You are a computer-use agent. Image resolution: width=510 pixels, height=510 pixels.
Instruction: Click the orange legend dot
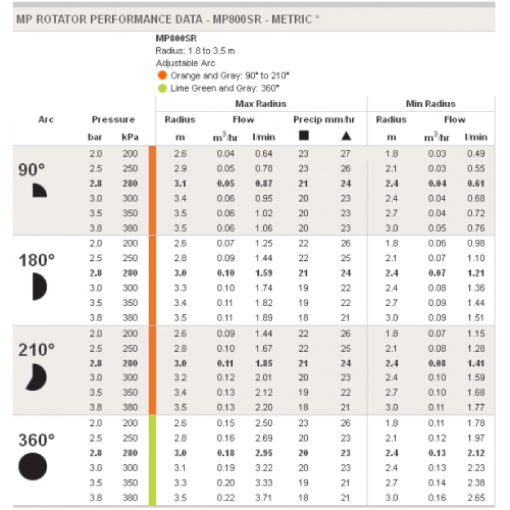point(162,75)
